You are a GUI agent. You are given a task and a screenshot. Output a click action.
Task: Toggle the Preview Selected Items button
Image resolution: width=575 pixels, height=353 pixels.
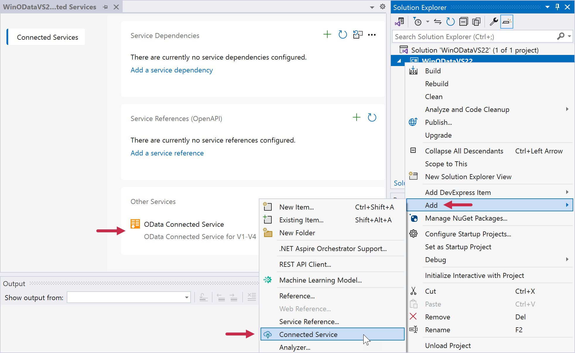click(506, 22)
